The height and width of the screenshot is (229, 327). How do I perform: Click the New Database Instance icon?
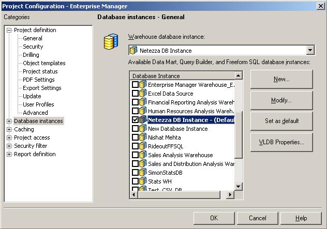pyautogui.click(x=143, y=129)
